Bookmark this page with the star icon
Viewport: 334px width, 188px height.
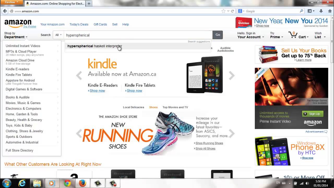tap(223, 11)
